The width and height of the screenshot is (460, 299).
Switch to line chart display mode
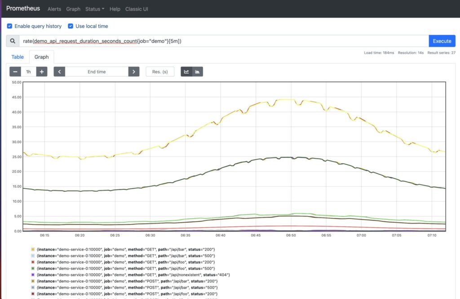[186, 71]
